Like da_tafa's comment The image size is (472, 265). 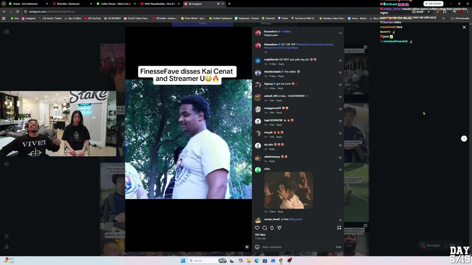[x=340, y=145]
